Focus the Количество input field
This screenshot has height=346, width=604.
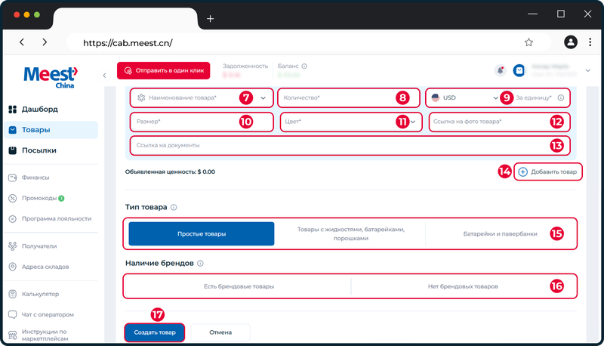pyautogui.click(x=349, y=98)
